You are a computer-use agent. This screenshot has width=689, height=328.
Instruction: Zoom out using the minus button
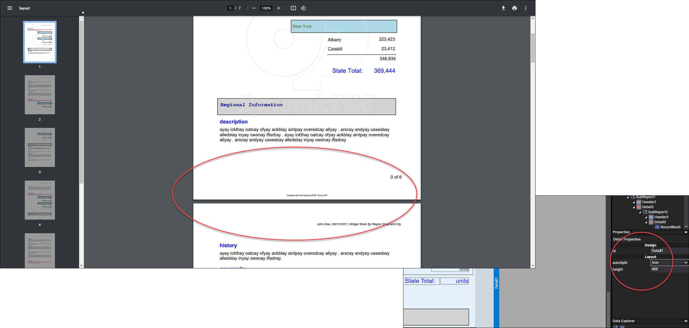tap(254, 8)
